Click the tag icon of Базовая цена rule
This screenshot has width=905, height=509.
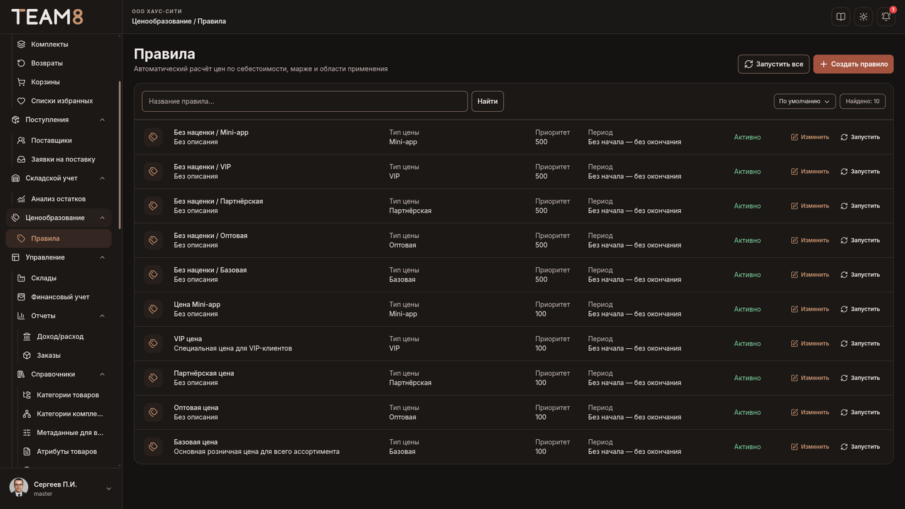[x=153, y=447]
